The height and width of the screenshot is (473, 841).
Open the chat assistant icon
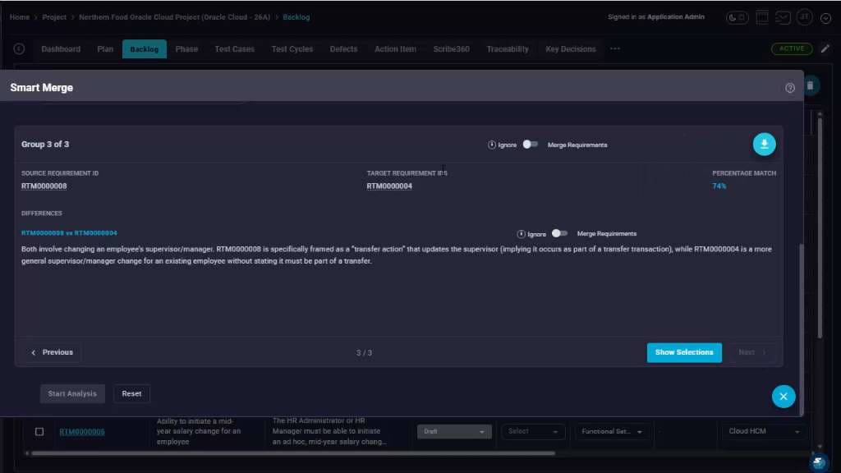[x=819, y=462]
